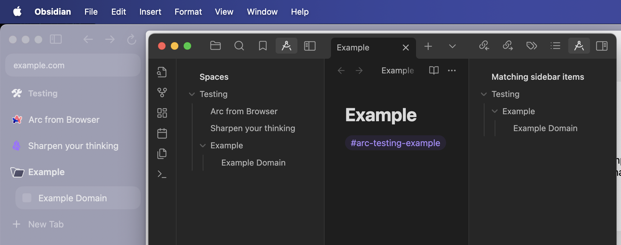
Task: Open the File menu
Action: (91, 12)
